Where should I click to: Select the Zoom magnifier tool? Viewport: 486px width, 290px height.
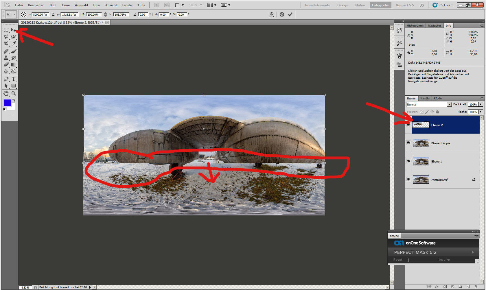pyautogui.click(x=14, y=93)
